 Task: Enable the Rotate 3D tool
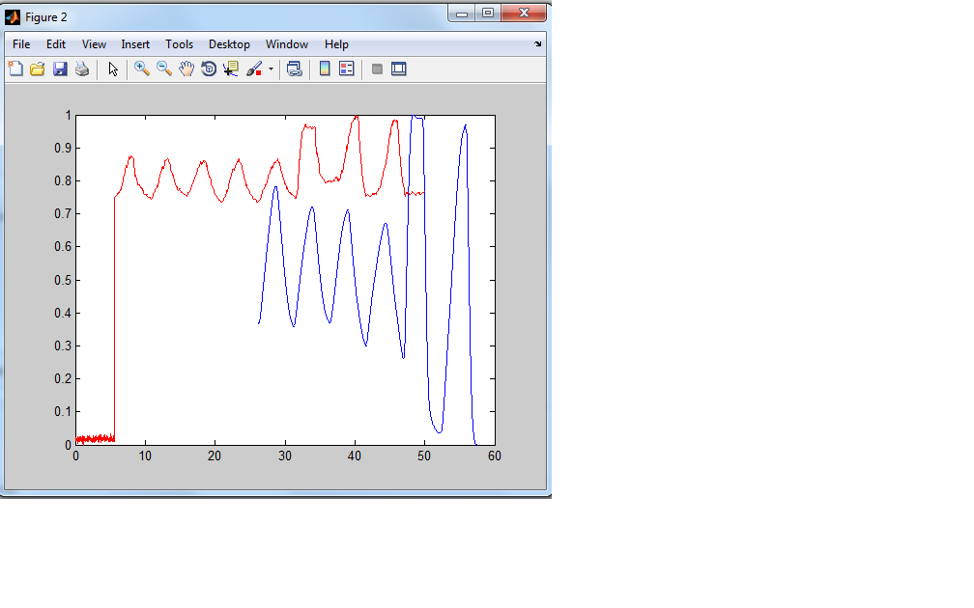(209, 69)
